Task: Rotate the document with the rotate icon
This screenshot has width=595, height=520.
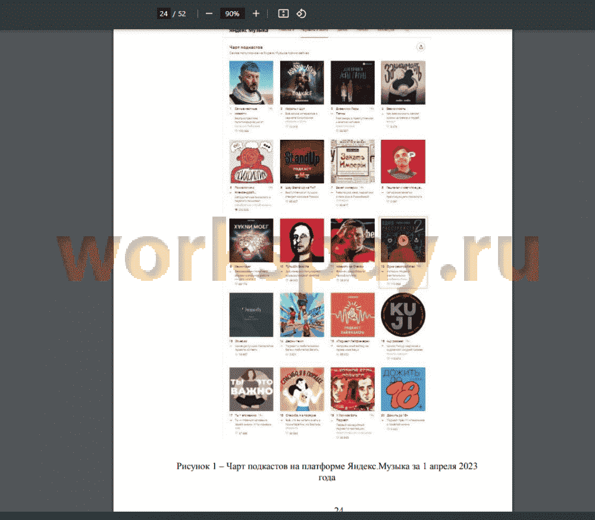Action: click(x=301, y=14)
